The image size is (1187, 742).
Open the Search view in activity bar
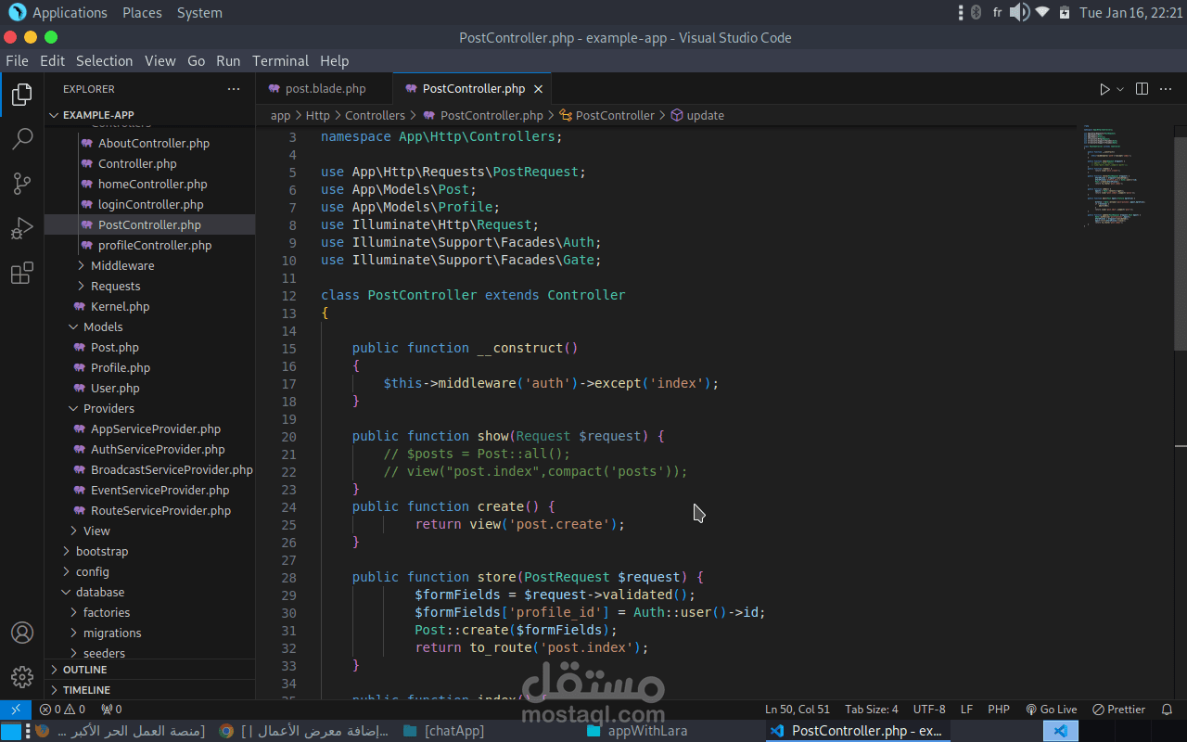(x=22, y=139)
